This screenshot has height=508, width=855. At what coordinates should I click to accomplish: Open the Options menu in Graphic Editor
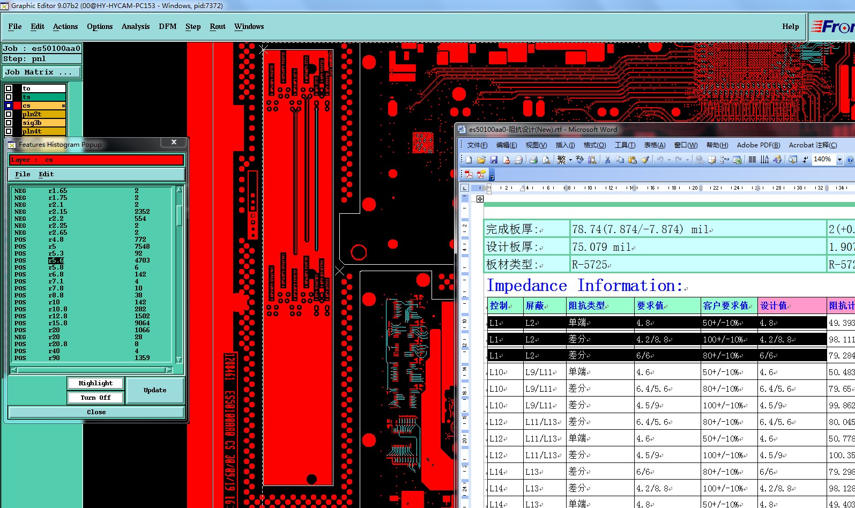(100, 26)
